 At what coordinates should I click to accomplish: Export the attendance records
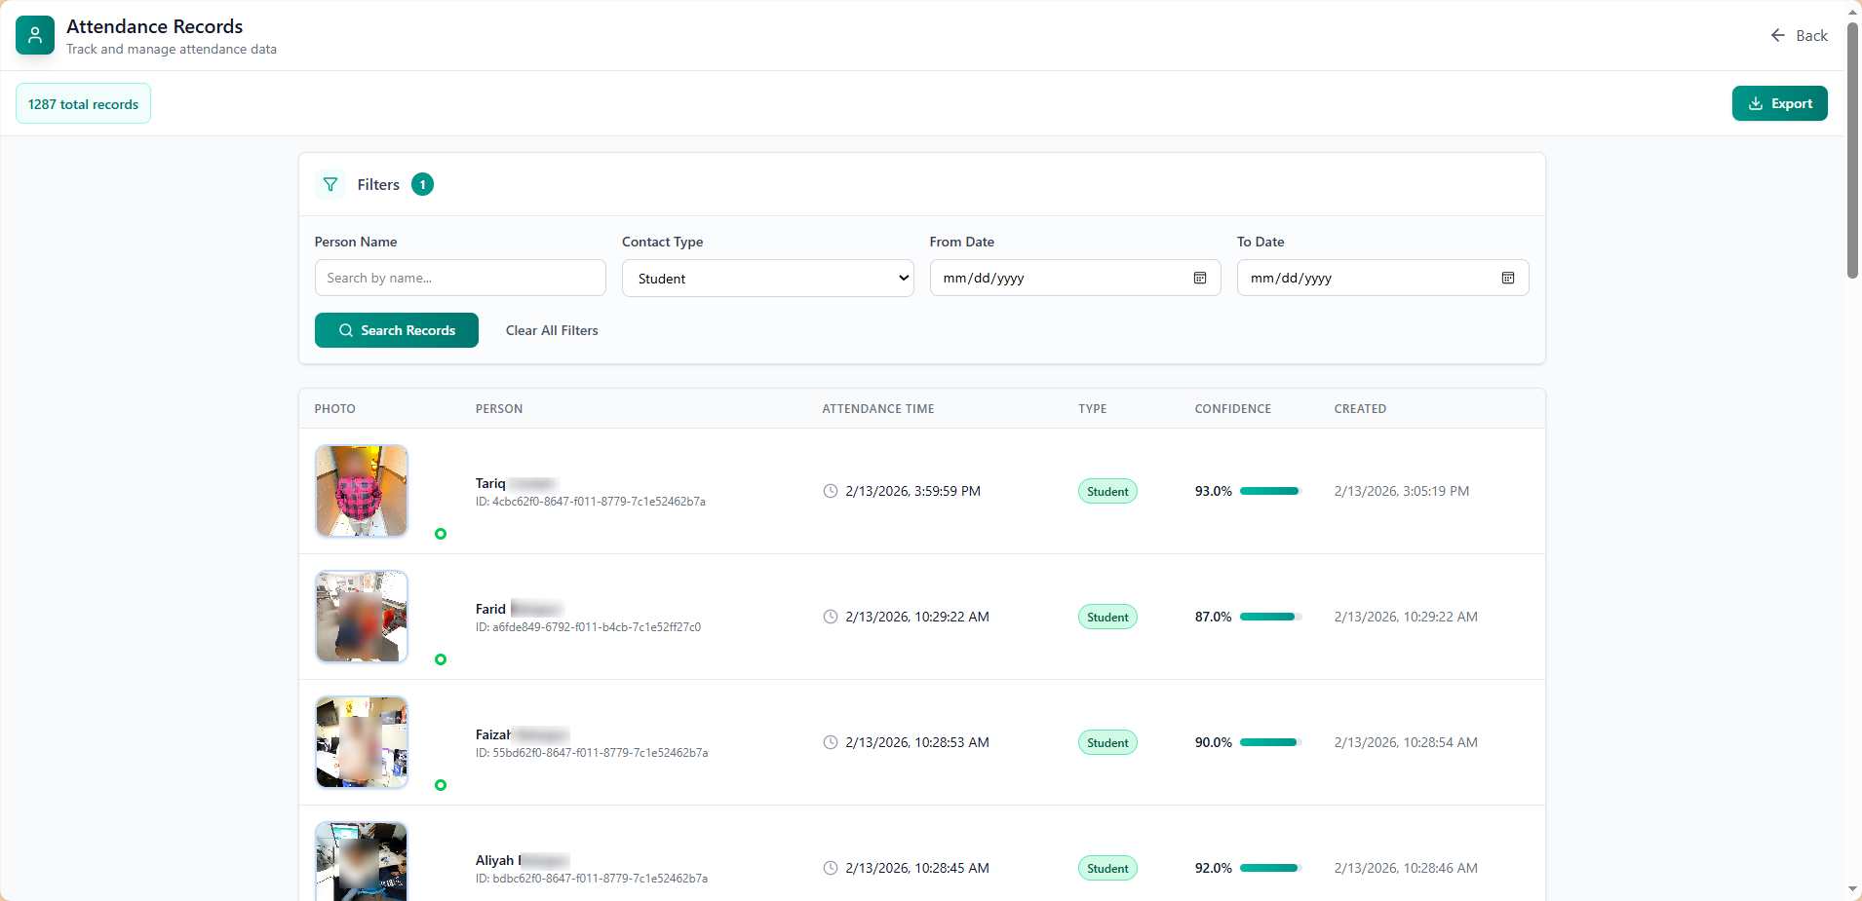pyautogui.click(x=1779, y=104)
